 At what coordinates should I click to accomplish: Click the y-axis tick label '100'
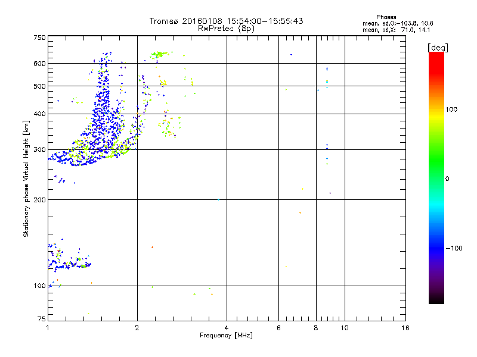(x=39, y=286)
